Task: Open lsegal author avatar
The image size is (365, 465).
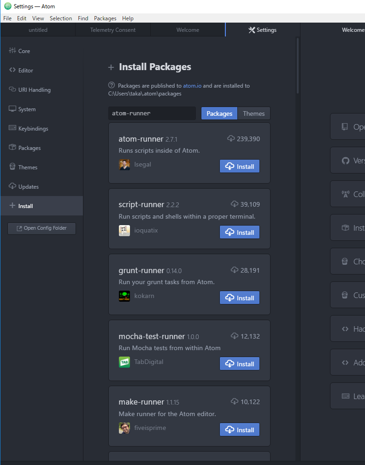Action: click(124, 165)
